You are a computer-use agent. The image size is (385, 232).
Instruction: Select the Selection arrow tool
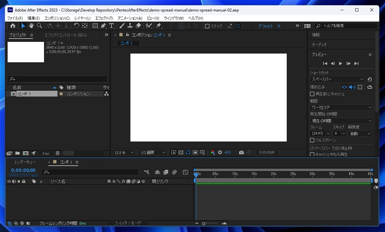click(23, 25)
